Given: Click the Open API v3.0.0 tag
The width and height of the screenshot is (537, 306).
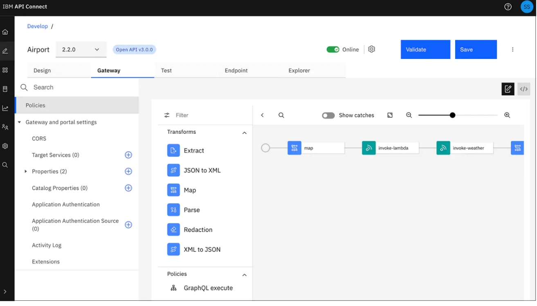Looking at the screenshot, I should pos(134,49).
